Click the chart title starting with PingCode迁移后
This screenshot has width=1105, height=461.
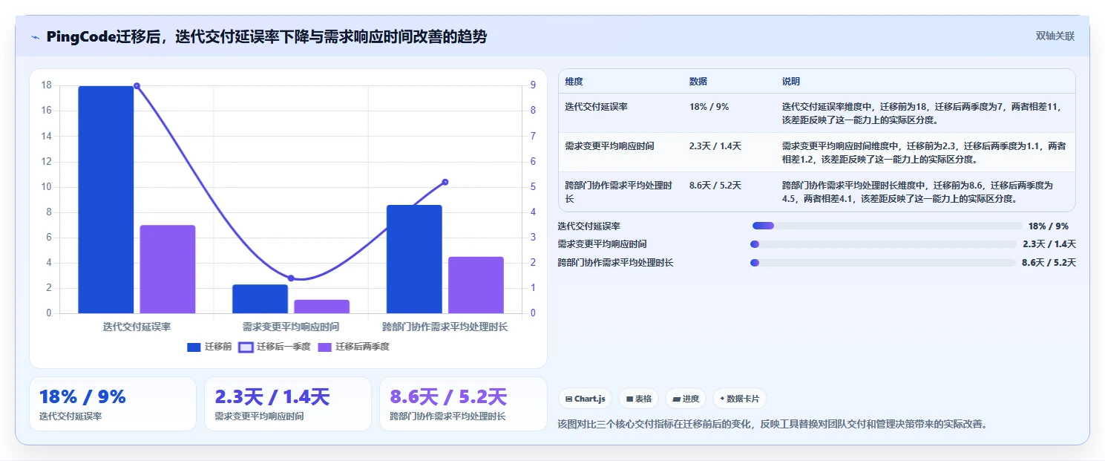[x=266, y=36]
